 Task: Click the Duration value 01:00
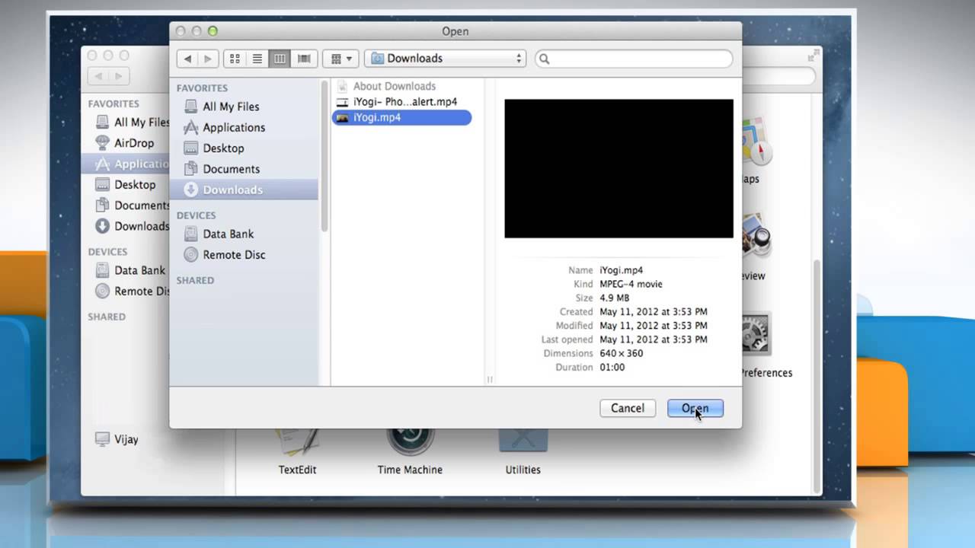[x=612, y=367]
